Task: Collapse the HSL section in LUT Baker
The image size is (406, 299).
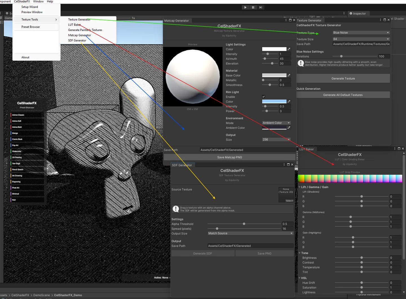Action: click(299, 278)
